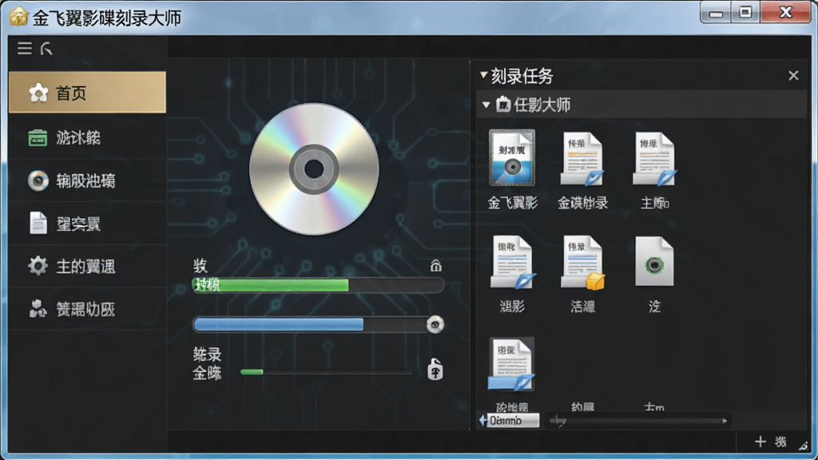Open the document icon labeled starting with 主
This screenshot has width=818, height=460.
pyautogui.click(x=655, y=159)
